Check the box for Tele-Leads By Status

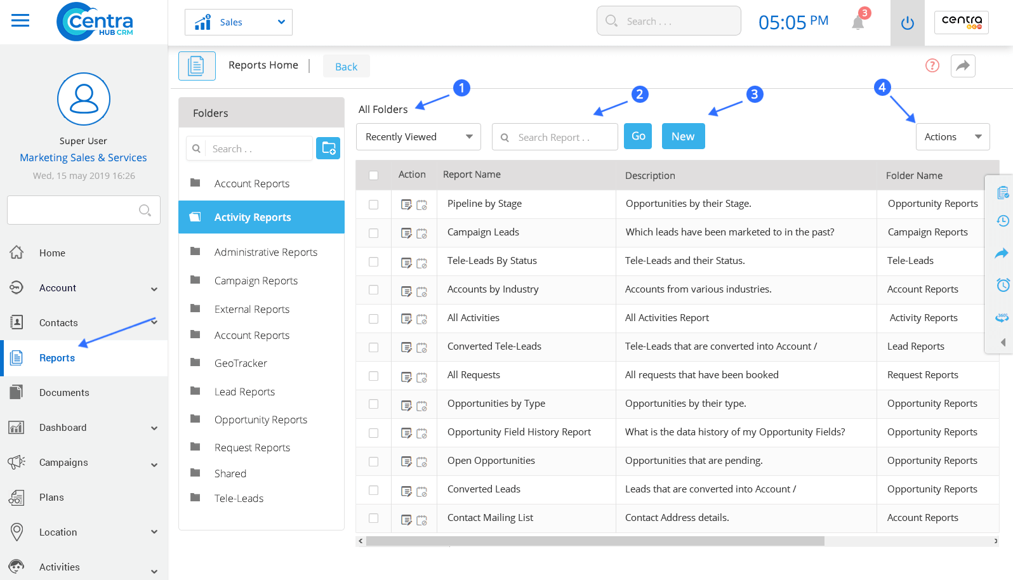(373, 261)
